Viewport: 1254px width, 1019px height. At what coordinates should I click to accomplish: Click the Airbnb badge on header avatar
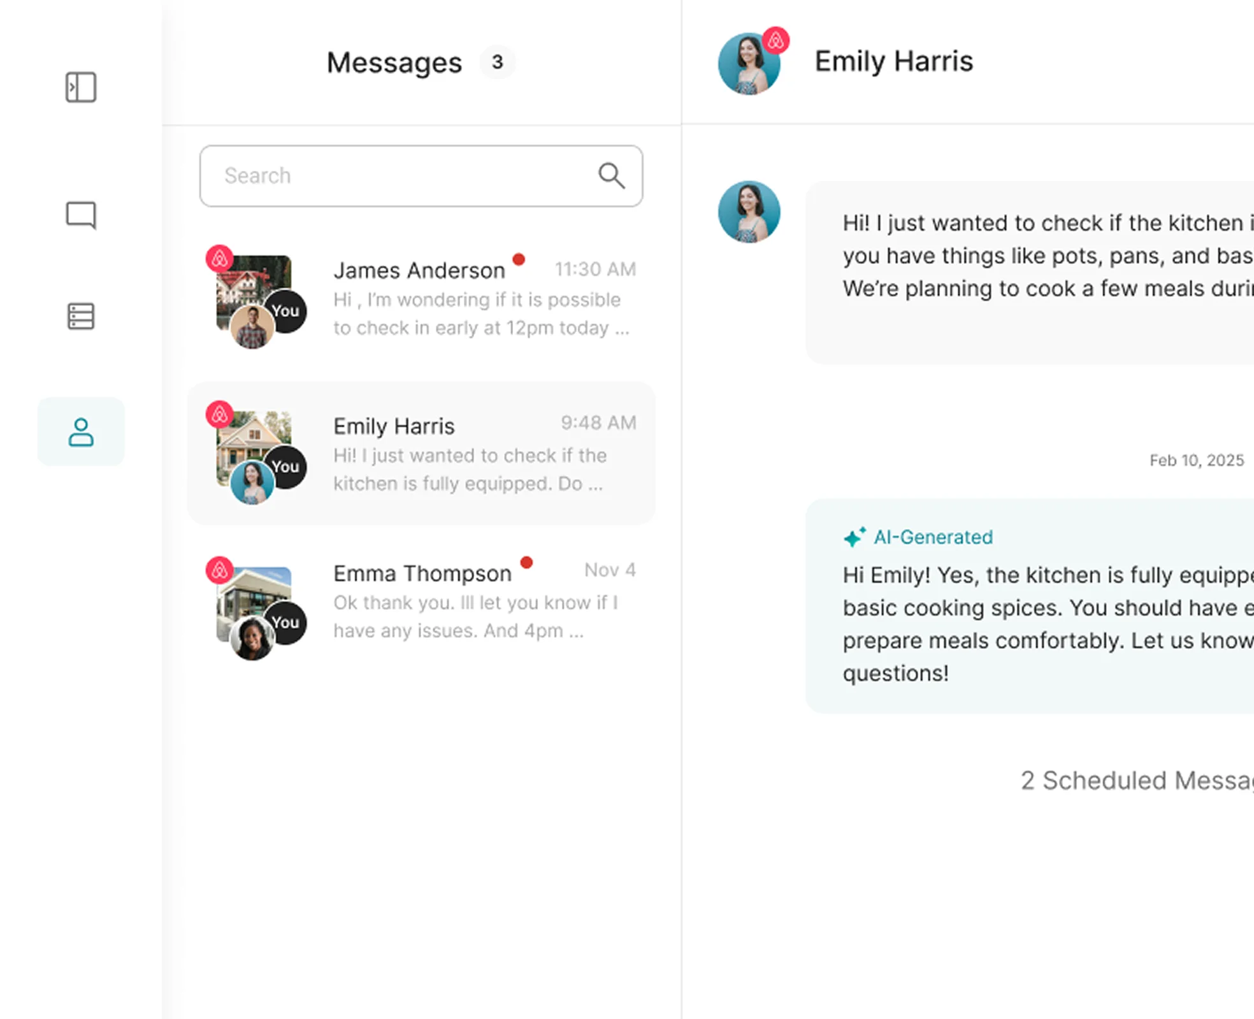[775, 41]
